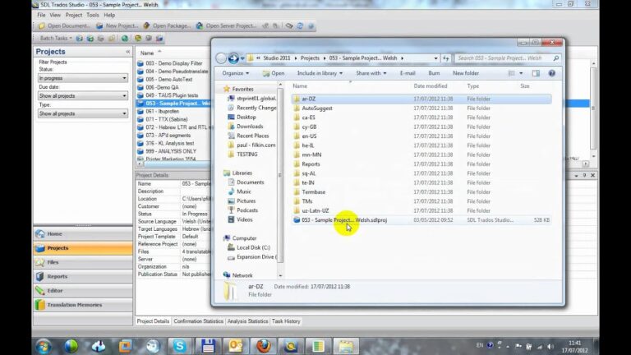Open Local Disk (C:) in navigation
This screenshot has height=355, width=631.
point(253,247)
